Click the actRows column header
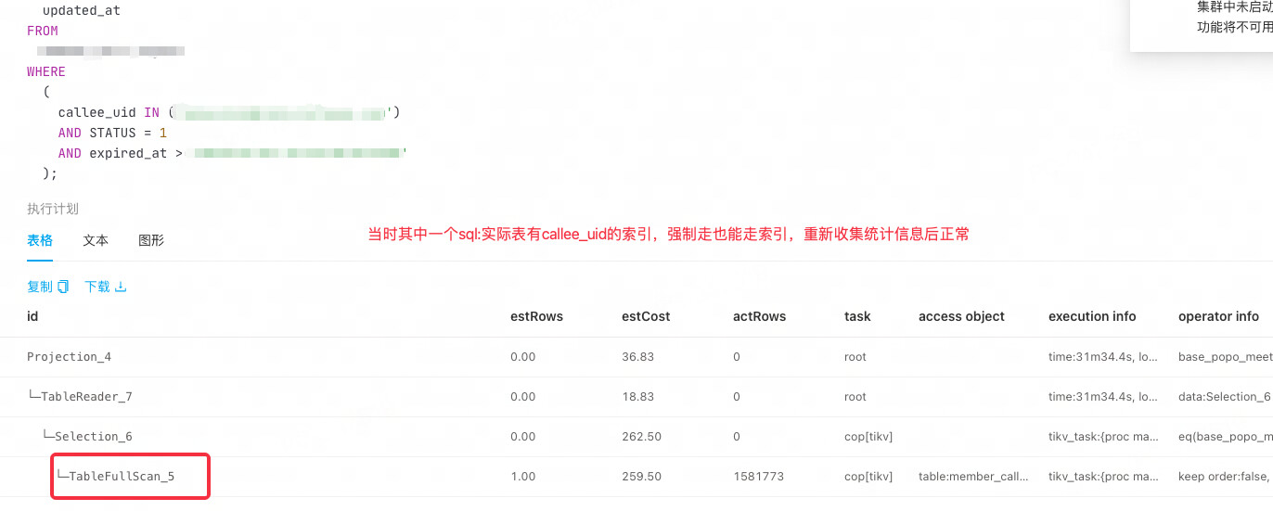1273x511 pixels. [759, 316]
